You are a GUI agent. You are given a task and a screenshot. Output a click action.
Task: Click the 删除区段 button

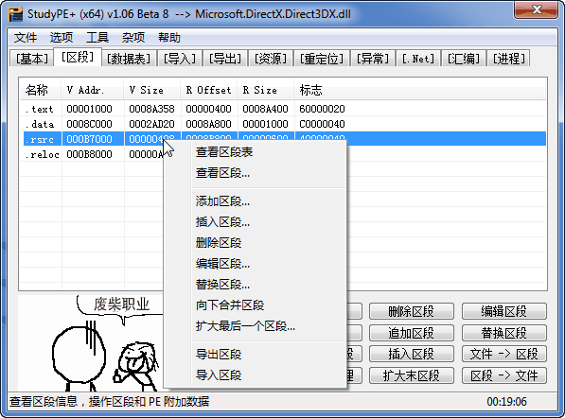(411, 311)
